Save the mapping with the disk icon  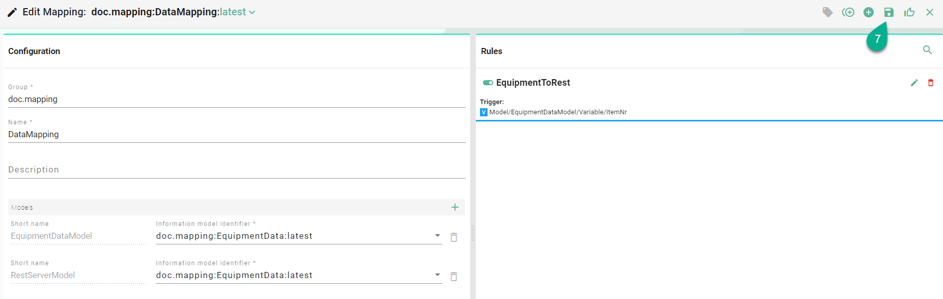[889, 12]
